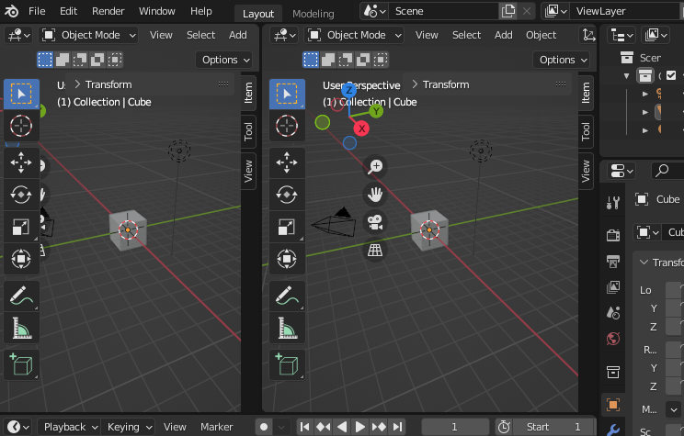
Task: Select the Measure tool in right viewport
Action: point(287,328)
